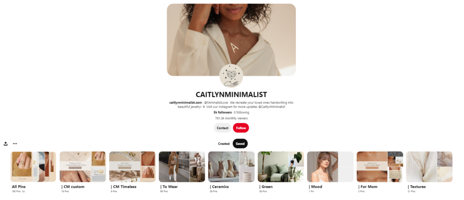View the 3k followers list
This screenshot has width=464, height=200.
coord(222,113)
